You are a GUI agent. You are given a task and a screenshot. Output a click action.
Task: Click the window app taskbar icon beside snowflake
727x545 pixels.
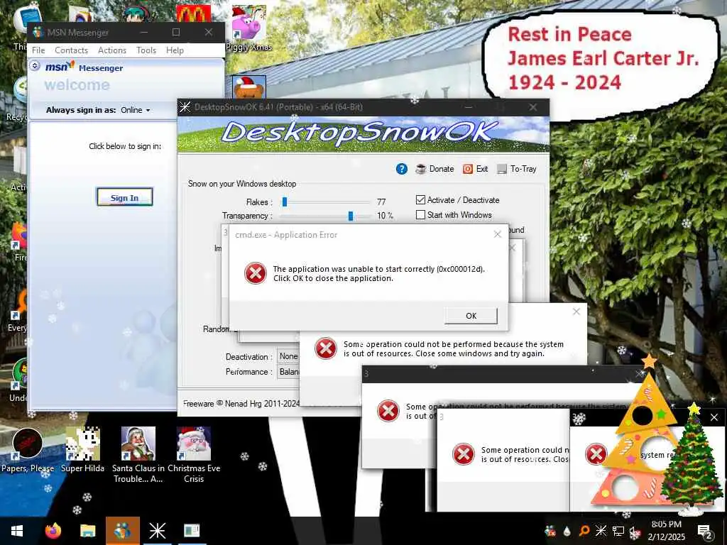coord(192,531)
